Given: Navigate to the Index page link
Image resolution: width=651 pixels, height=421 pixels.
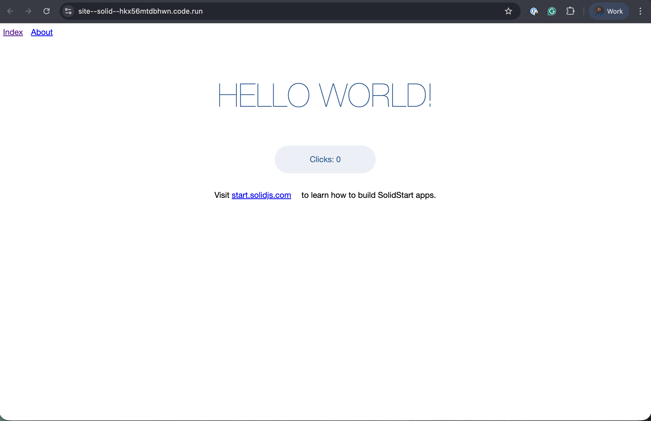Looking at the screenshot, I should point(13,32).
